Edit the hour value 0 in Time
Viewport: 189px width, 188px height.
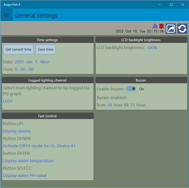point(16,69)
